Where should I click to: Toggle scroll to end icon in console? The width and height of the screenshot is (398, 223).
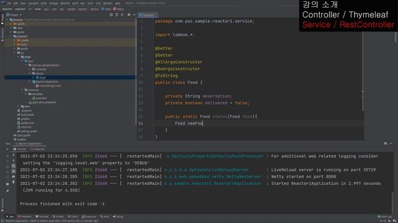[x=14, y=171]
